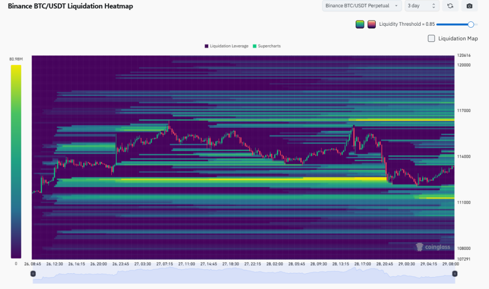Open the 3 day time range selector
Screen dimensions: 489x289
click(421, 6)
